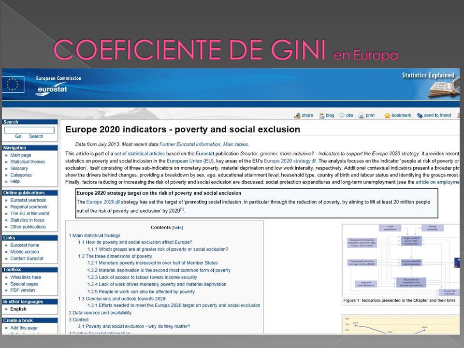464x348 pixels.
Task: Hide the Contents table using the hide link
Action: pos(177,228)
